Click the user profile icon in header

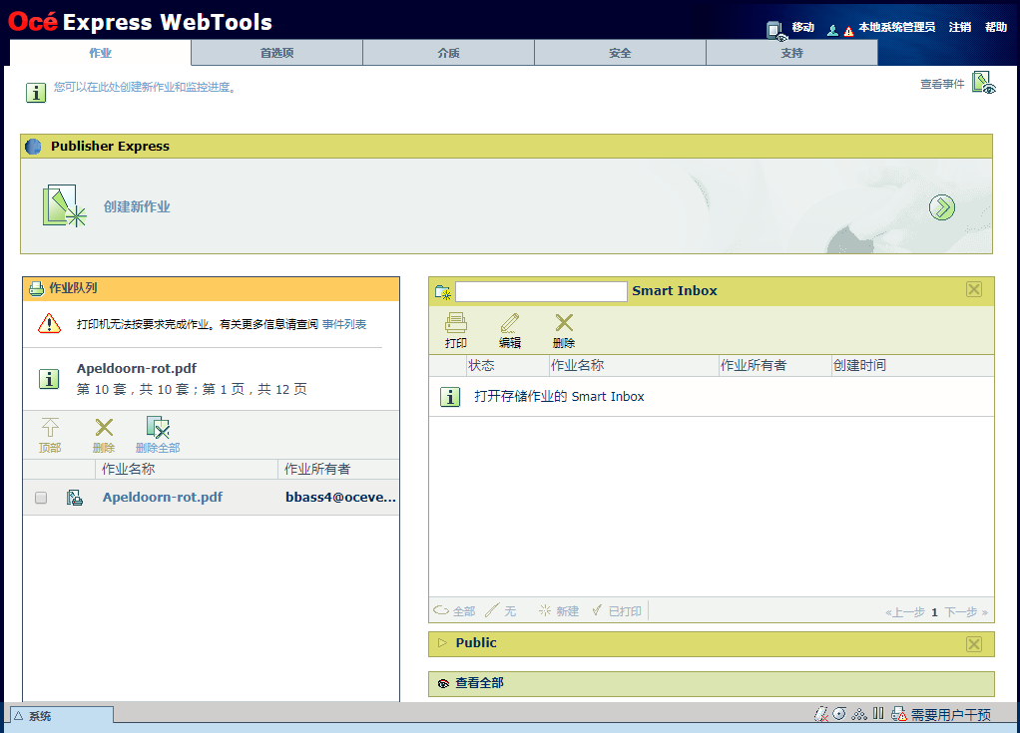[x=832, y=30]
